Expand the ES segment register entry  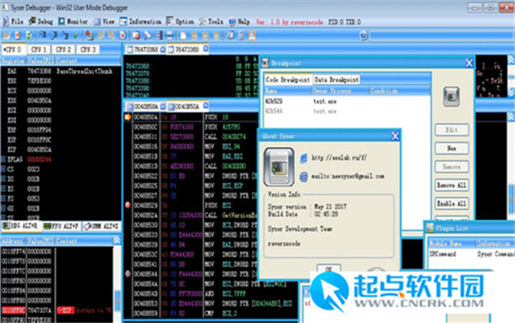tap(3, 189)
